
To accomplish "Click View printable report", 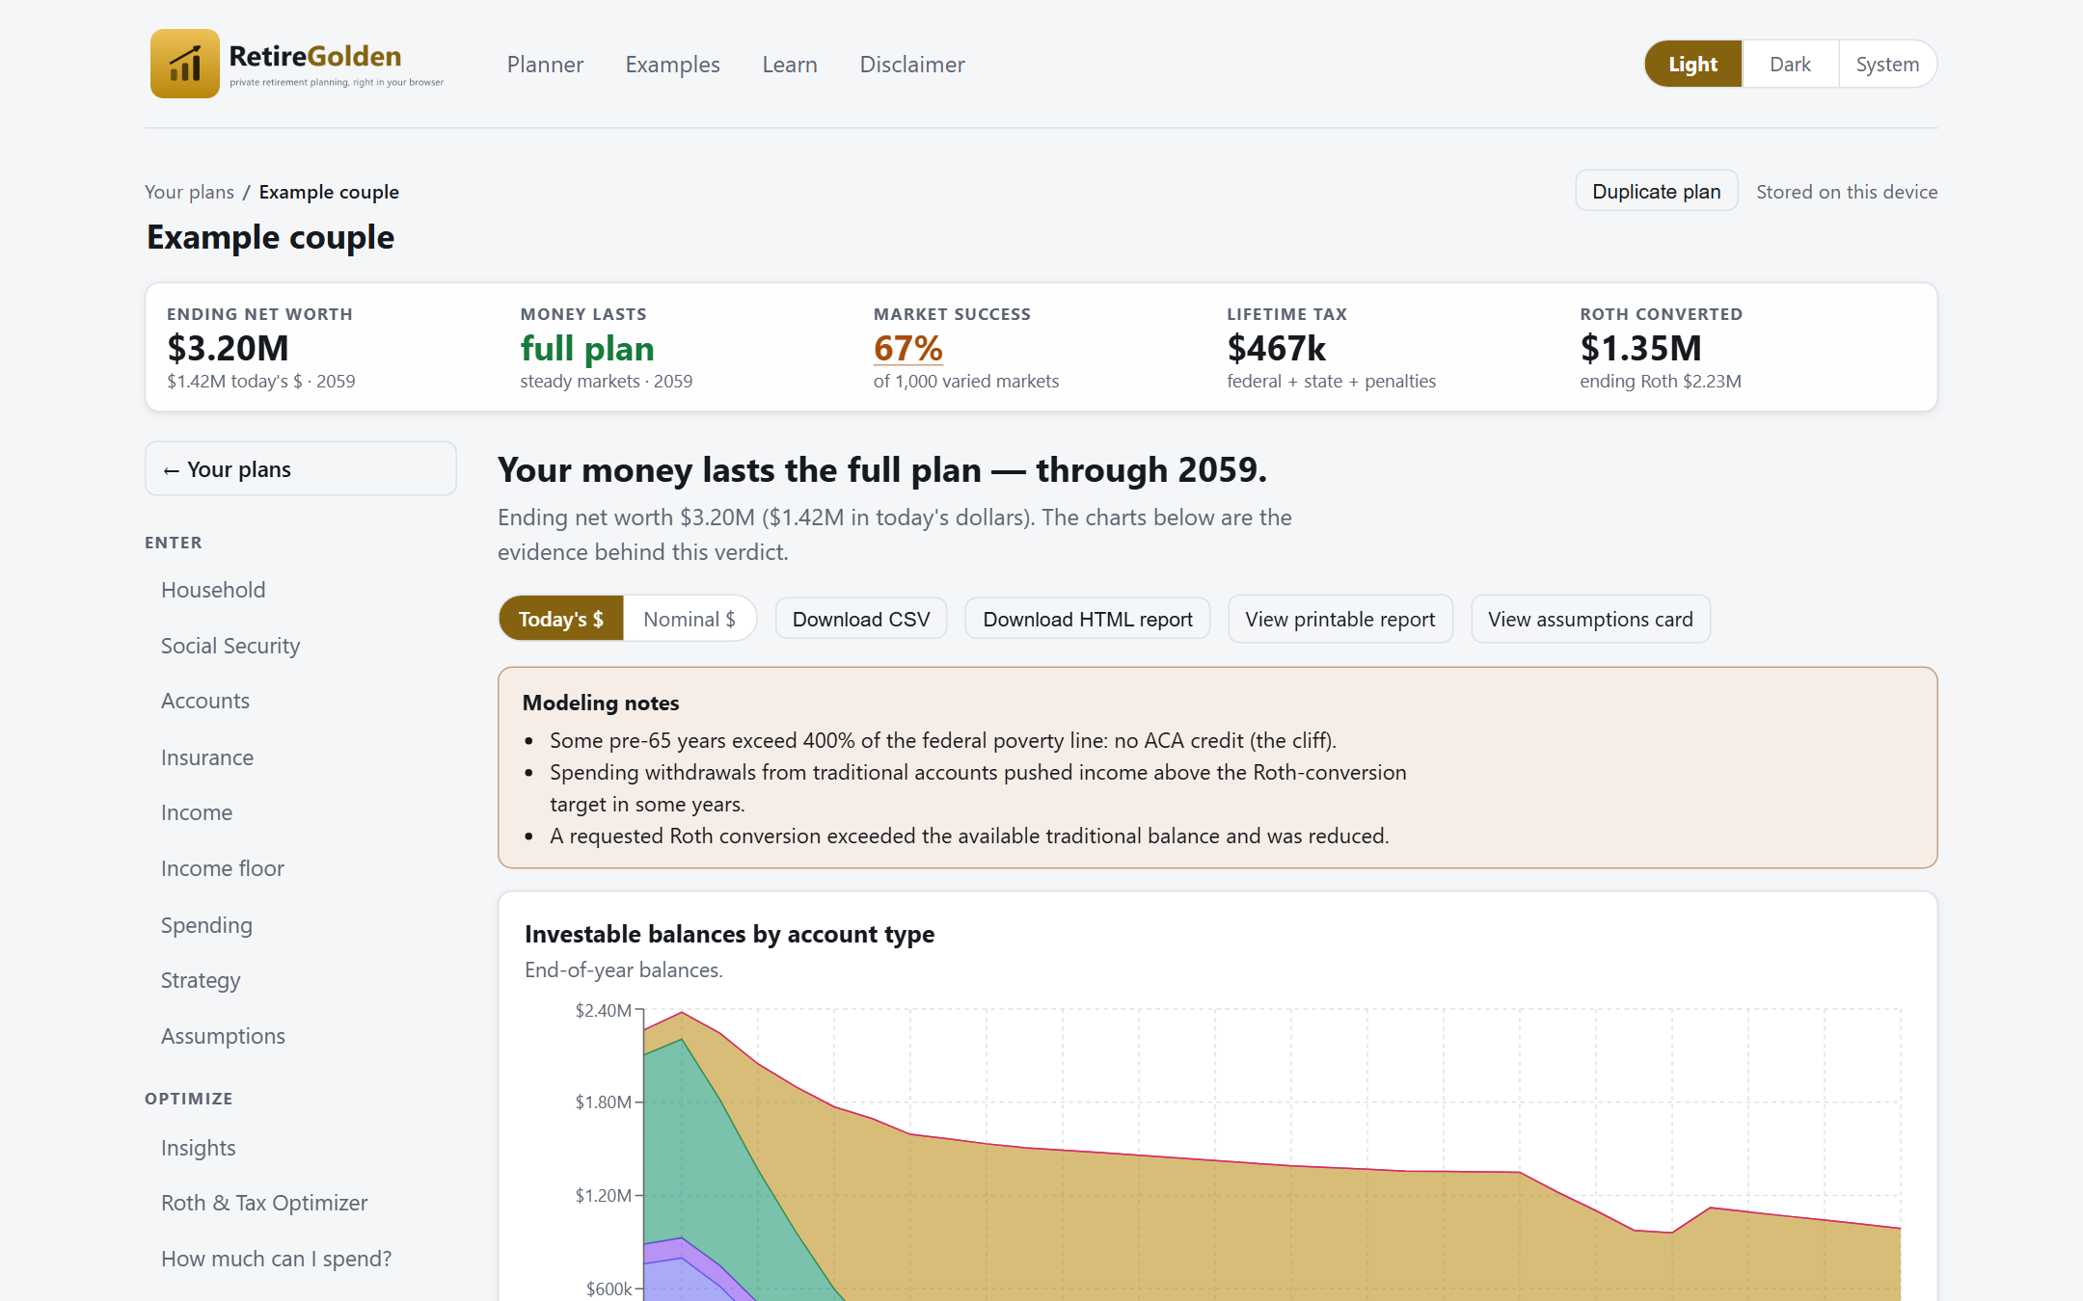I will point(1340,619).
